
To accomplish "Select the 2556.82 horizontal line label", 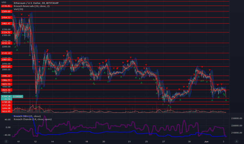I will (6, 6).
